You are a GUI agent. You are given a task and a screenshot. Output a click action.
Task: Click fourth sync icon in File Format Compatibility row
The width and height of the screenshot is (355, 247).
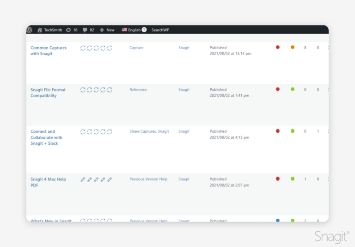pos(103,90)
